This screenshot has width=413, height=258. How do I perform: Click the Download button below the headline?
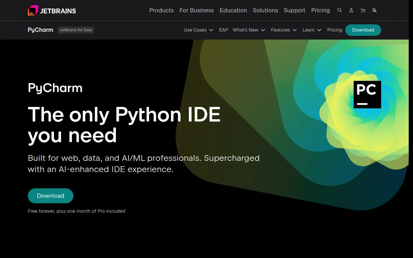tap(51, 196)
